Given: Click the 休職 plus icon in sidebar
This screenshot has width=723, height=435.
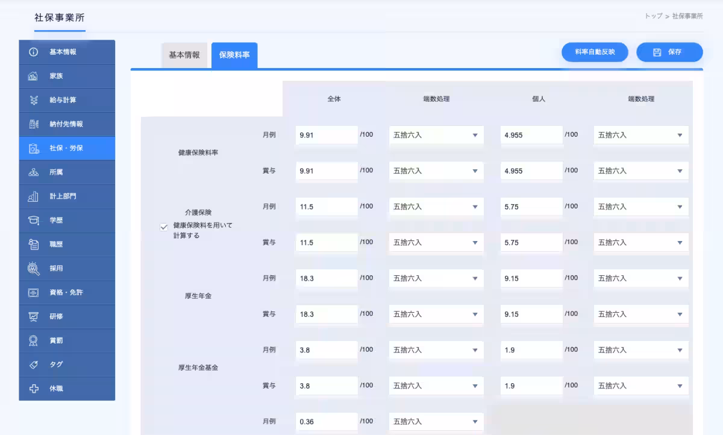Looking at the screenshot, I should pos(33,389).
